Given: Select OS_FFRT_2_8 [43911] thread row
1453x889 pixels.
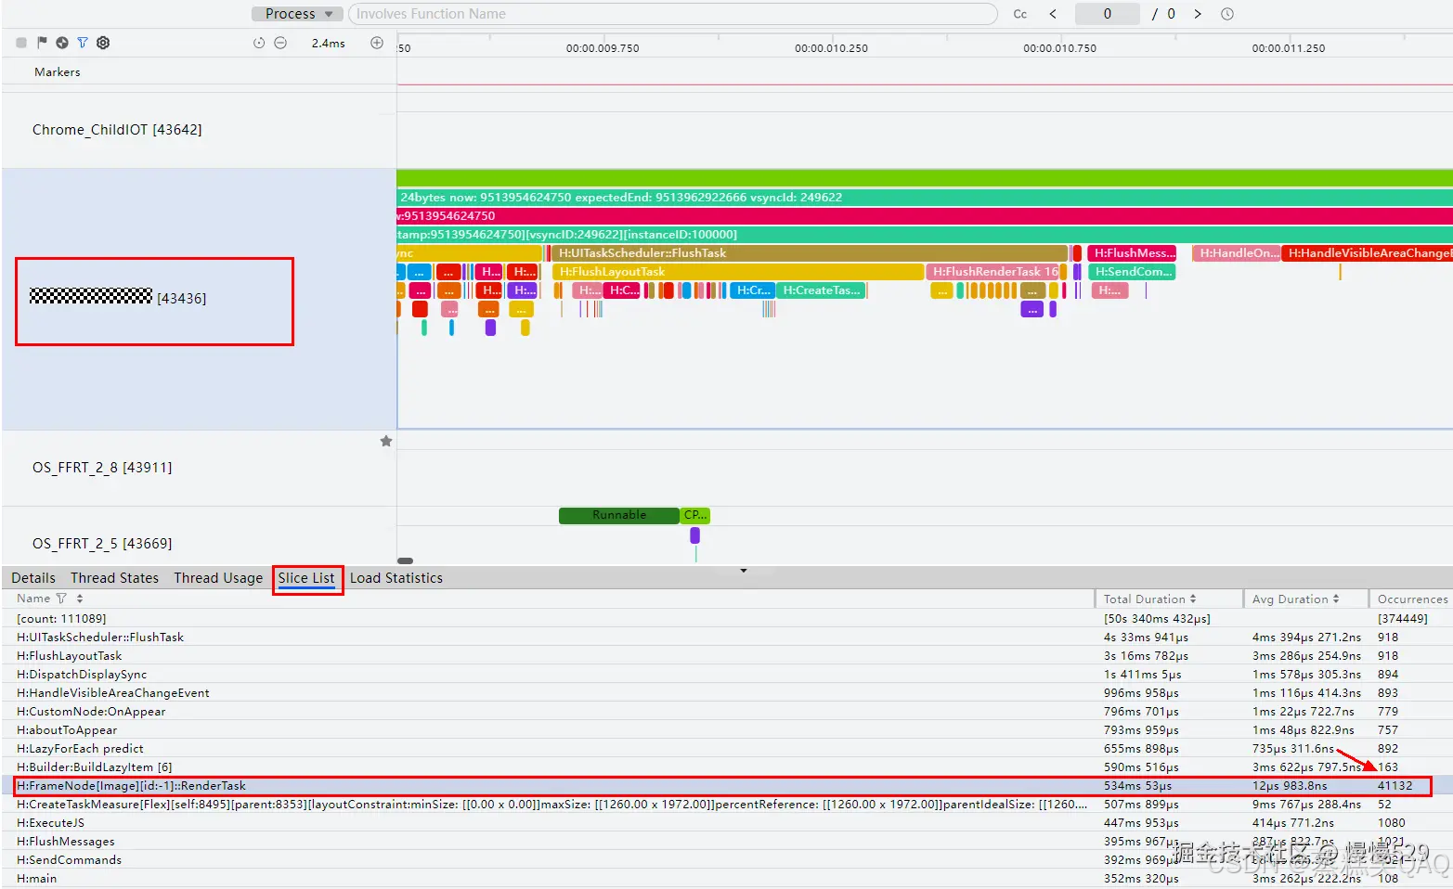Looking at the screenshot, I should click(199, 468).
